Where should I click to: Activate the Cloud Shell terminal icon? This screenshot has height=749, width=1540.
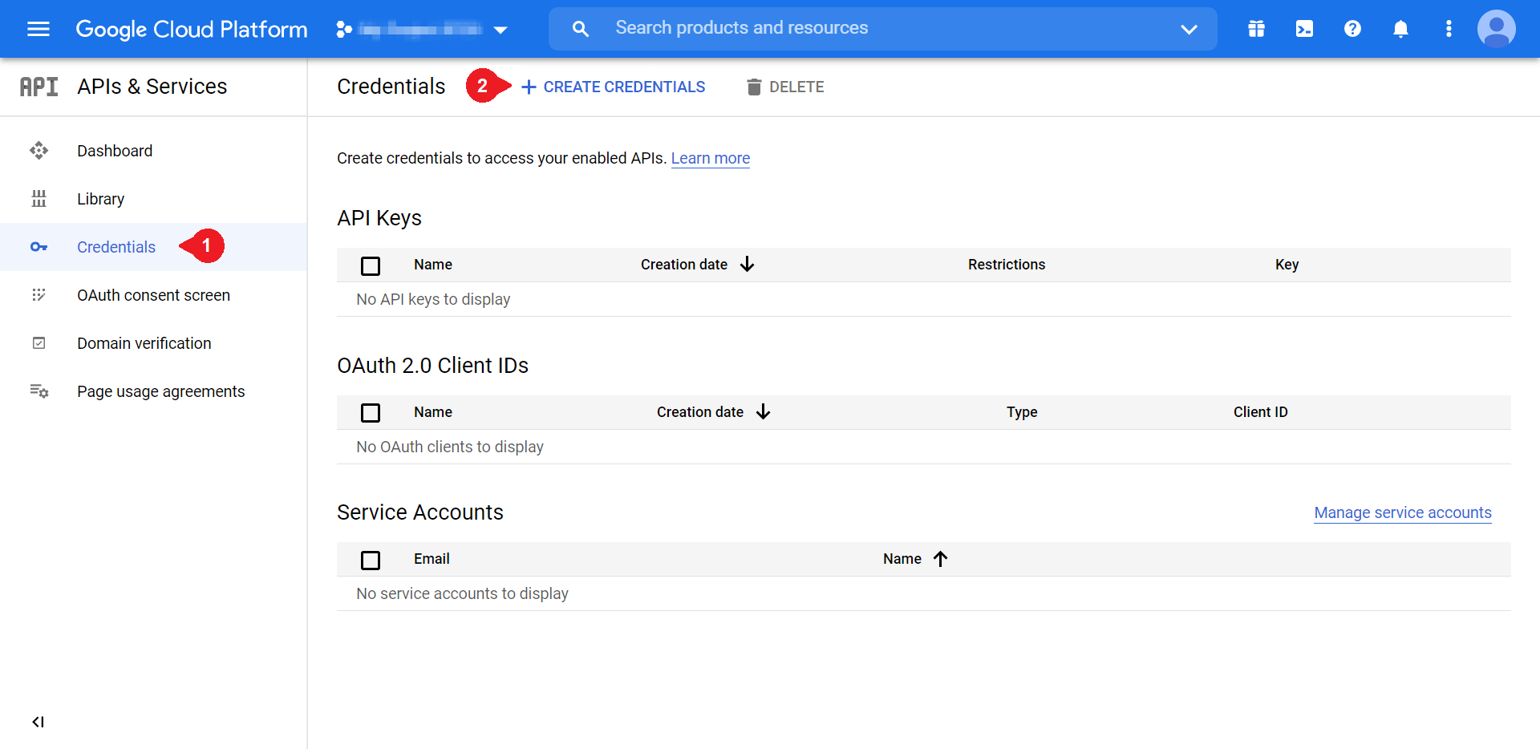(x=1304, y=28)
